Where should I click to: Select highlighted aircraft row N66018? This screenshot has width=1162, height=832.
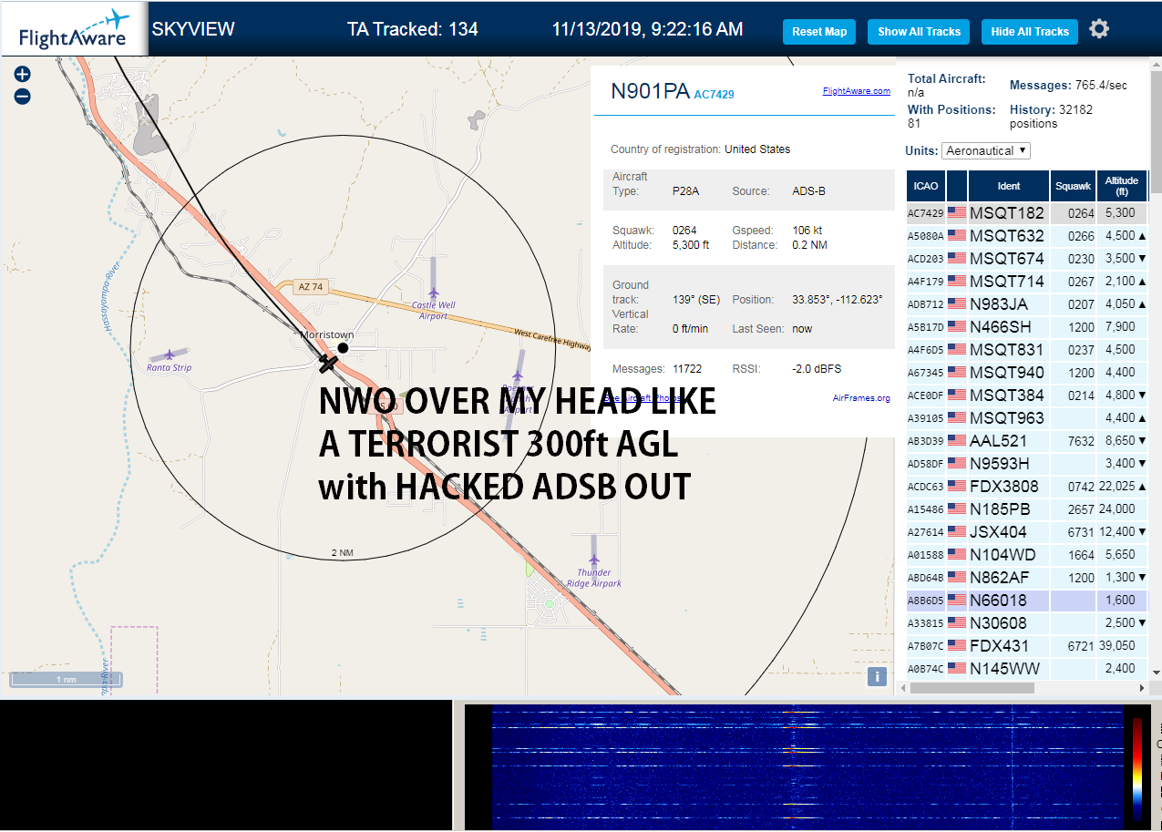pyautogui.click(x=1027, y=601)
